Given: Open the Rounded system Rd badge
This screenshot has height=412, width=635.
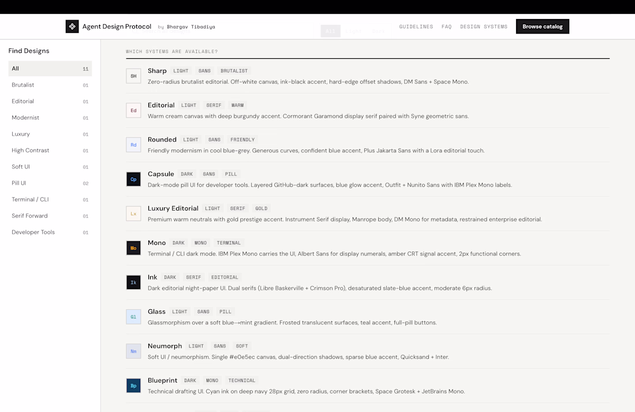Looking at the screenshot, I should [x=133, y=145].
